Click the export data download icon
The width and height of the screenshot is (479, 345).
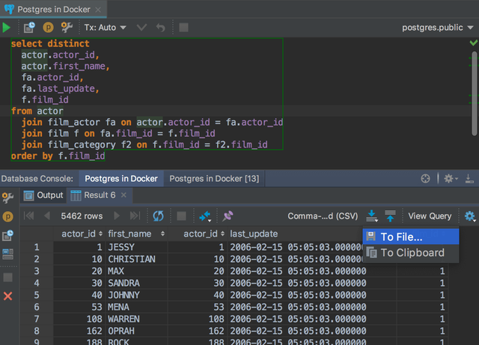coord(372,216)
